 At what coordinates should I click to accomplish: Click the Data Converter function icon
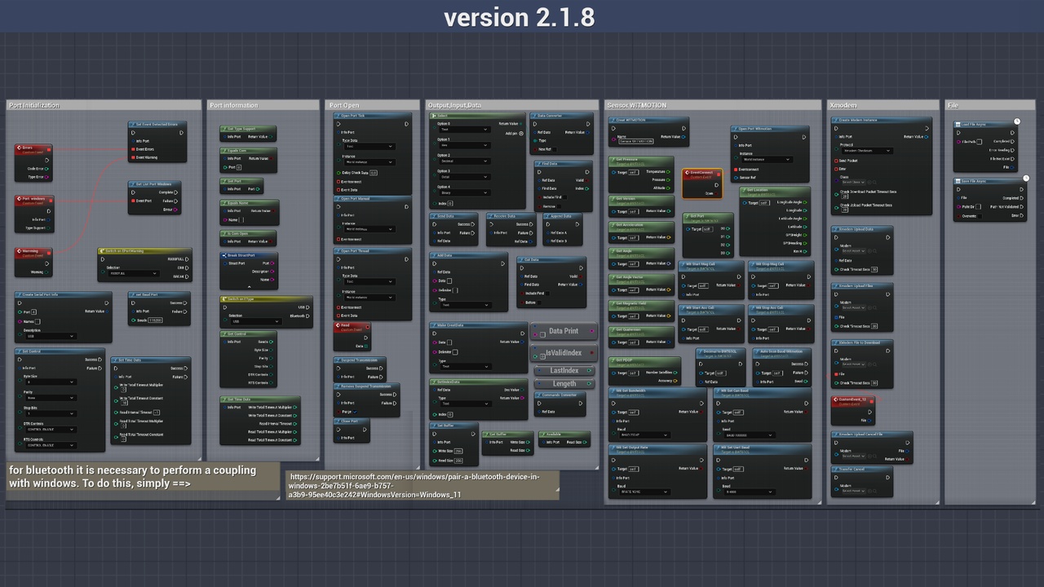533,116
